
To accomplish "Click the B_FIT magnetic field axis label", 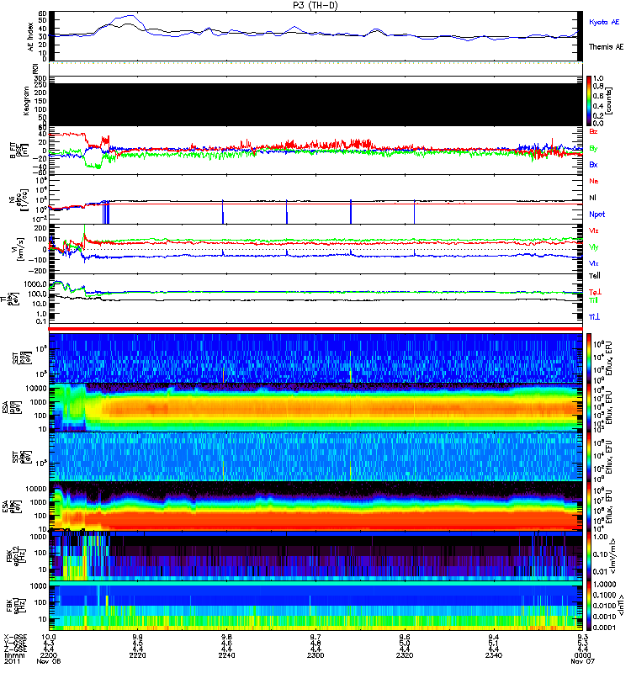I will 19,151.
